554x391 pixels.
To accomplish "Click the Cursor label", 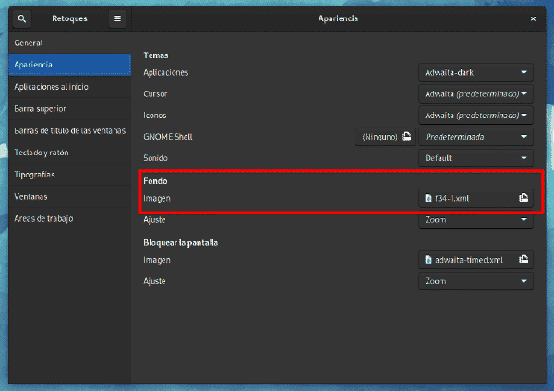I will pyautogui.click(x=155, y=94).
